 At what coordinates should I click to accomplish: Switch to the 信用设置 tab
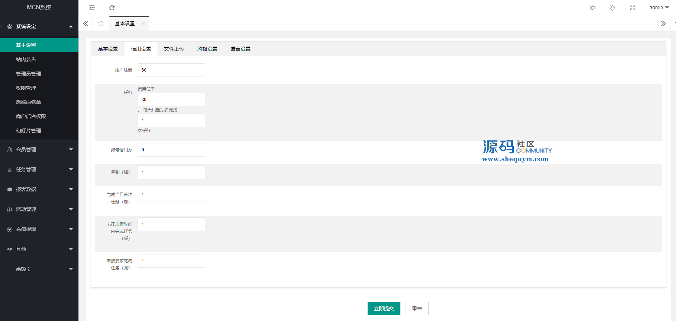point(141,49)
